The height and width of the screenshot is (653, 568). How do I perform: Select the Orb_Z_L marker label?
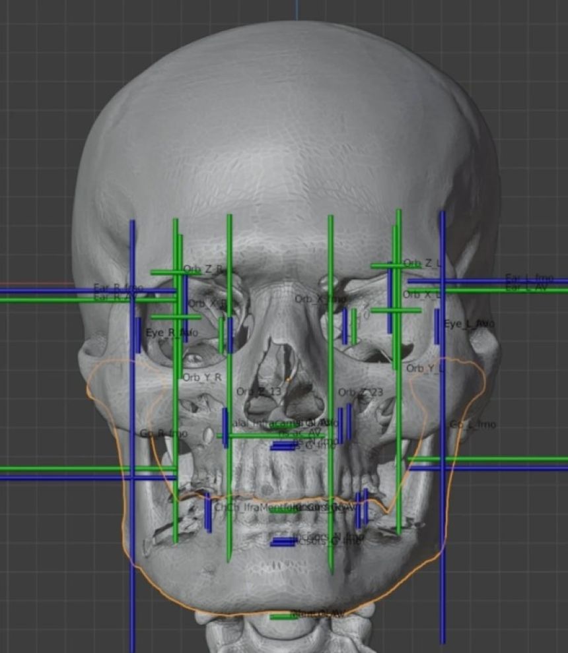coord(421,263)
